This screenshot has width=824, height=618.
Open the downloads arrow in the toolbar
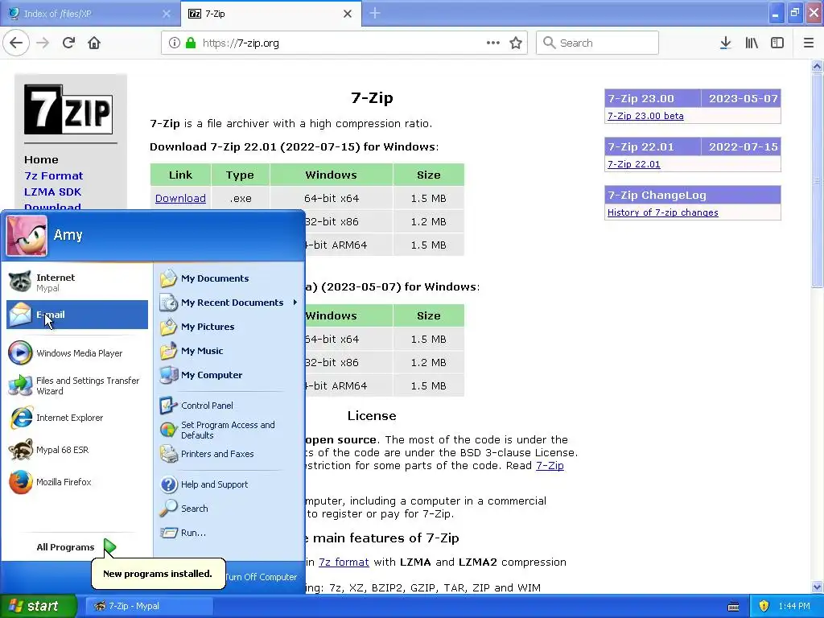[x=725, y=43]
